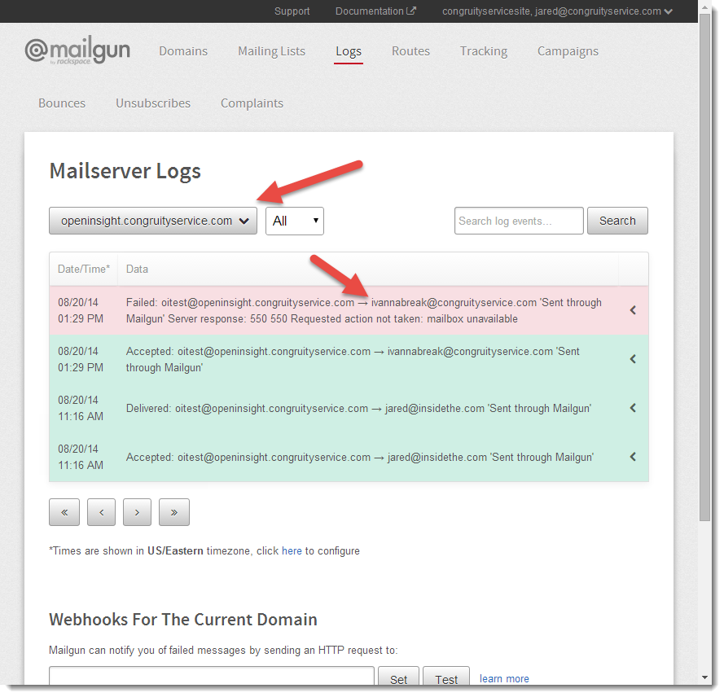Image resolution: width=724 pixels, height=697 pixels.
Task: Click the Date/Time column header
Action: point(84,269)
